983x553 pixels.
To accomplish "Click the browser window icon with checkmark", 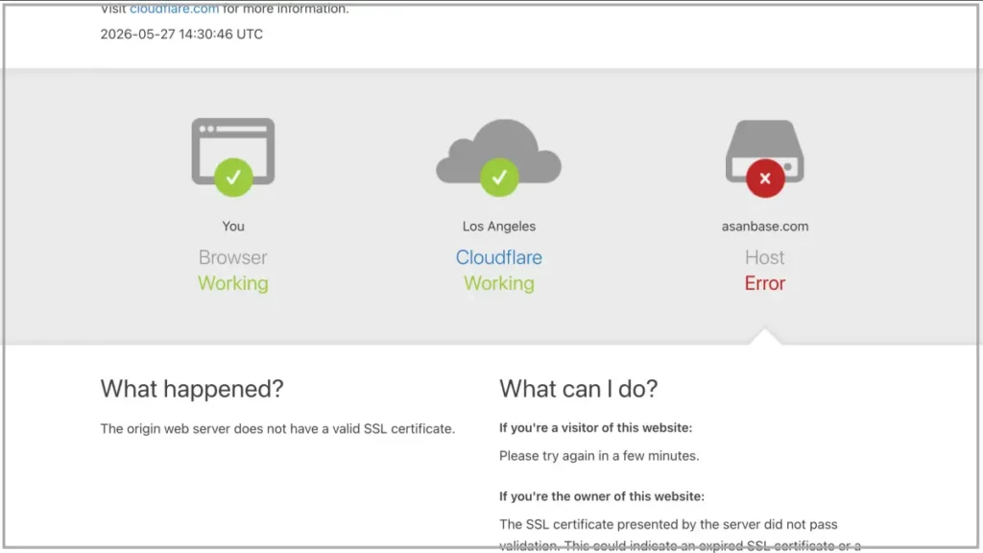I will click(x=233, y=156).
